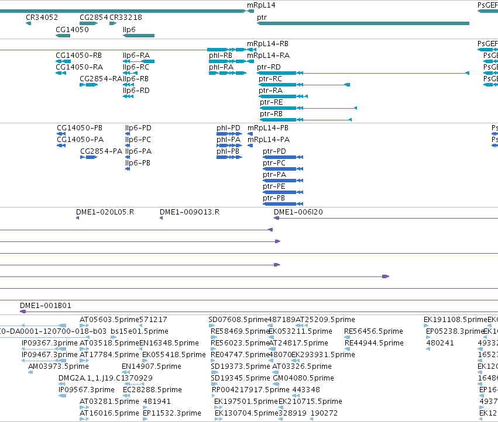Click the ptr-RD transcript label

(269, 67)
